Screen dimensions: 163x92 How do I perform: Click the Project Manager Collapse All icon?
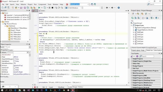pos(139,18)
